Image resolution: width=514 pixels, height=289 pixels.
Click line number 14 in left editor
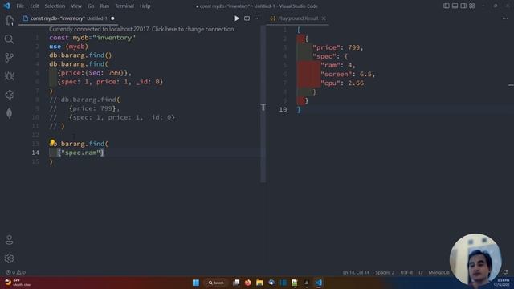click(x=35, y=153)
